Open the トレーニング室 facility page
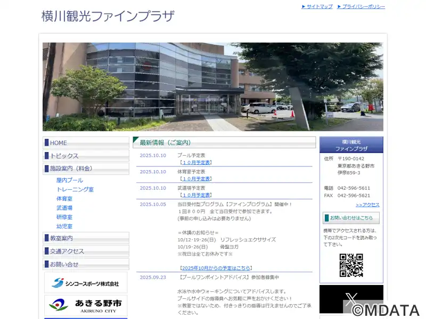The height and width of the screenshot is (319, 426). click(x=75, y=189)
